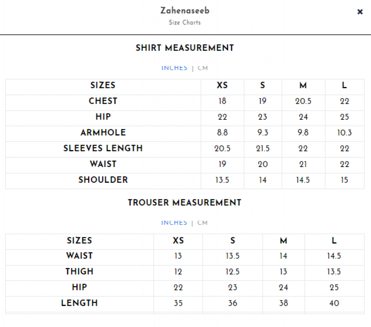Viewport: 371px width, 327px height.
Task: Click the SLEEVES LENGTH row label
Action: pyautogui.click(x=103, y=148)
